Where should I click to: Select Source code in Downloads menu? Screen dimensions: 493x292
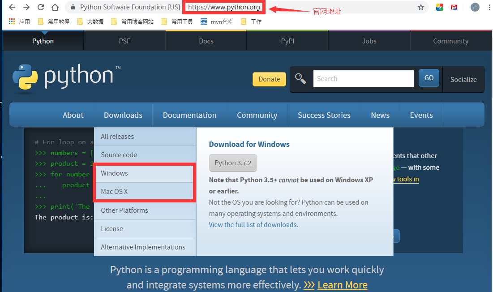[x=145, y=155]
